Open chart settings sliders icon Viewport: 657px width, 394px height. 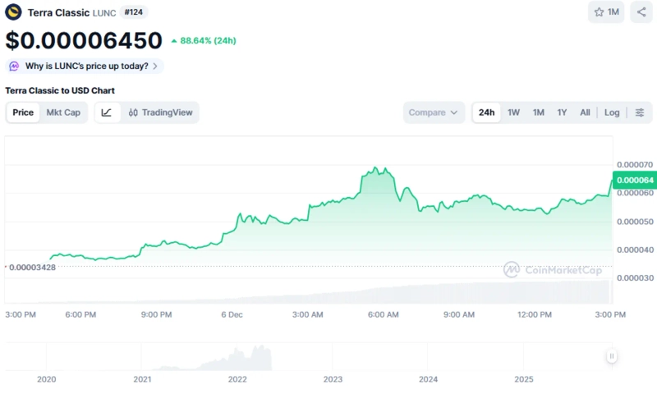pos(640,112)
